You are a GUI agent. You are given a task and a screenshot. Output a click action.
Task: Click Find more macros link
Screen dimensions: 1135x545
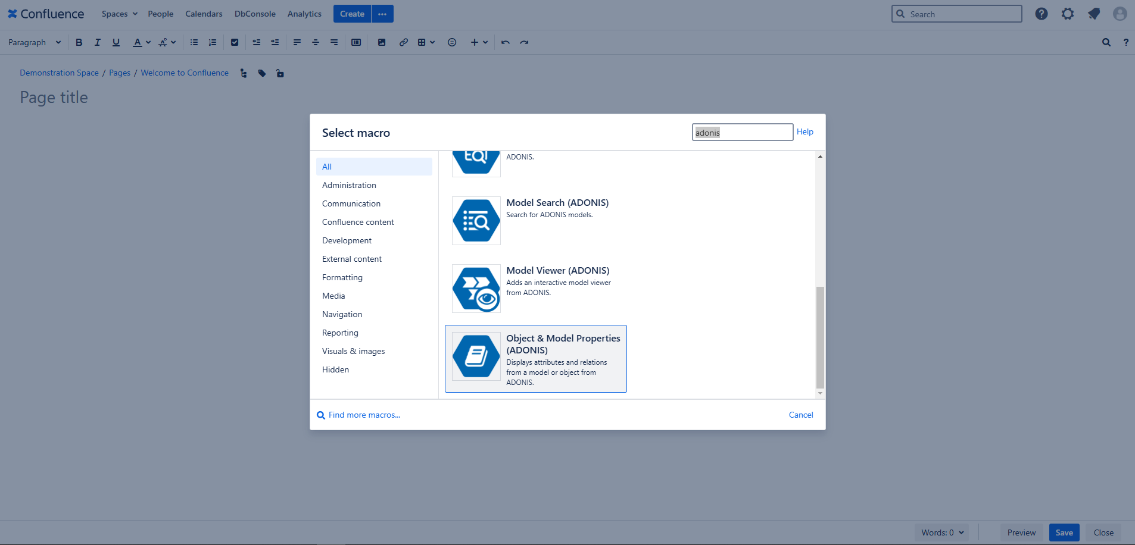[363, 415]
